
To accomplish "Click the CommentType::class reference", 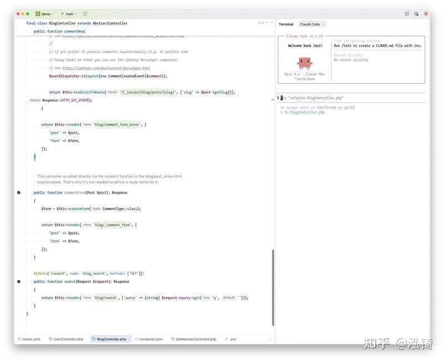I will point(120,208).
